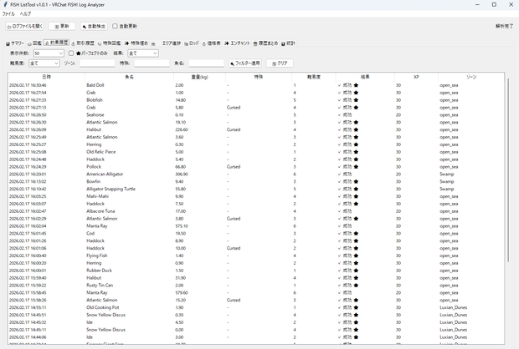
Task: Select the 釣果履歴 tab
Action: (57, 43)
